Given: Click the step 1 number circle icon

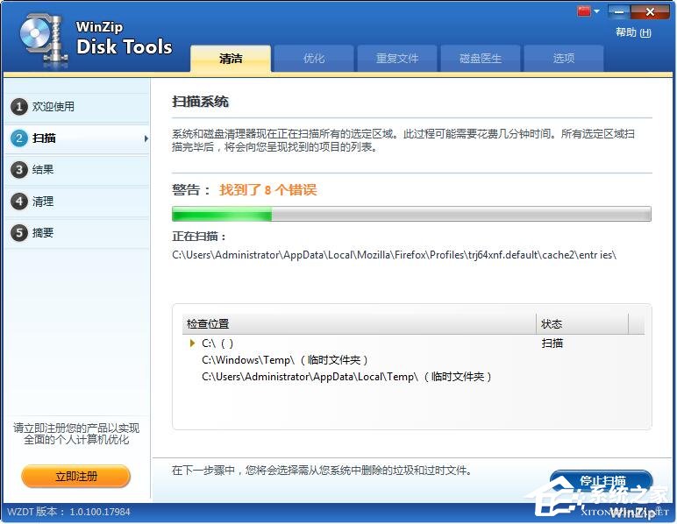Looking at the screenshot, I should 19,107.
